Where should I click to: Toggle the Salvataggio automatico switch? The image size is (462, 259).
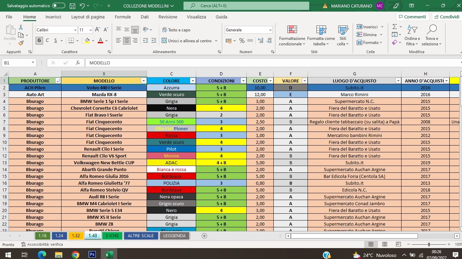tap(59, 6)
